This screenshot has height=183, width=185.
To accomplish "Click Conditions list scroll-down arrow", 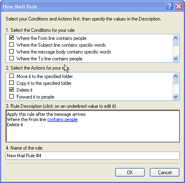I will pyautogui.click(x=175, y=59).
